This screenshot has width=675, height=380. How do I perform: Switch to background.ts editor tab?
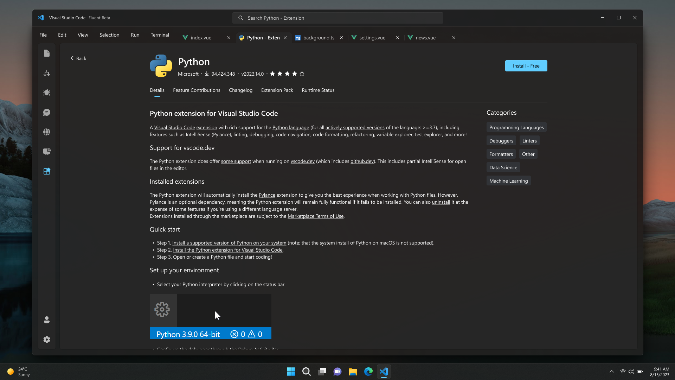[x=319, y=38]
